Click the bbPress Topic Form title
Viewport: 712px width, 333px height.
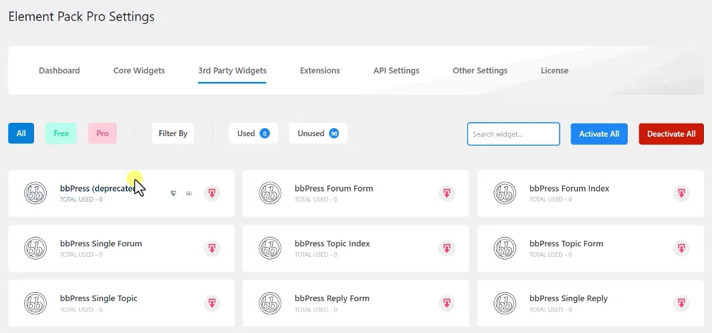(566, 244)
